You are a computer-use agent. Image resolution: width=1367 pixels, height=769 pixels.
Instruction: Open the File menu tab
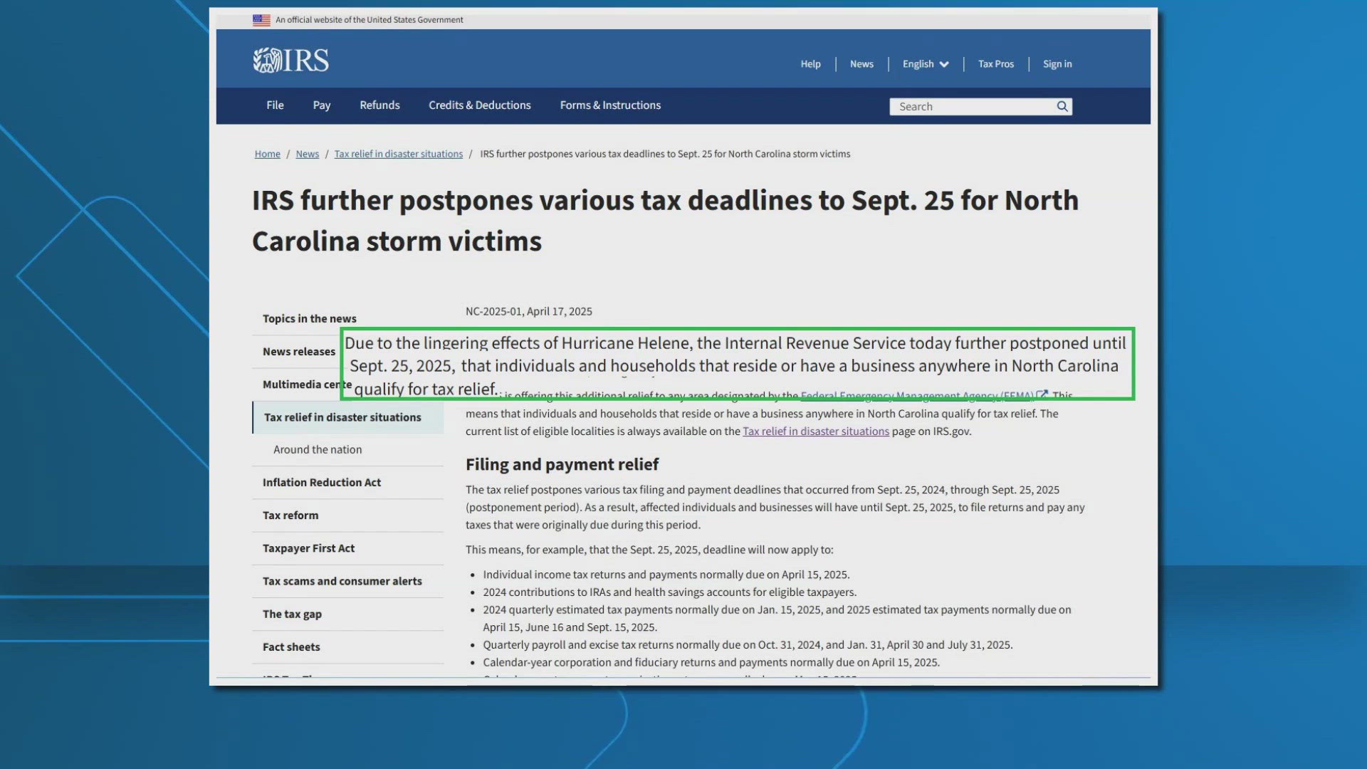274,105
